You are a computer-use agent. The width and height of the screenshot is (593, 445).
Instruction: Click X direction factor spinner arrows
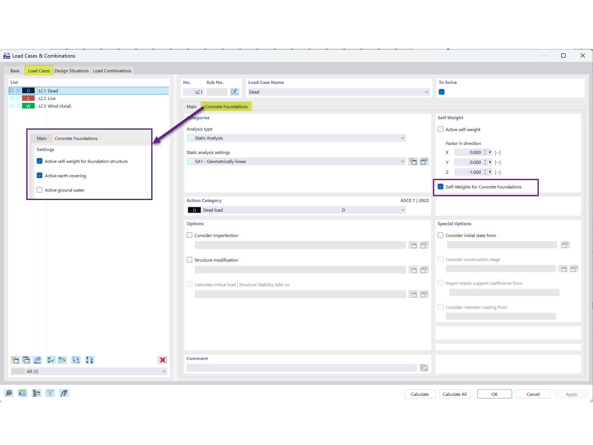point(485,152)
